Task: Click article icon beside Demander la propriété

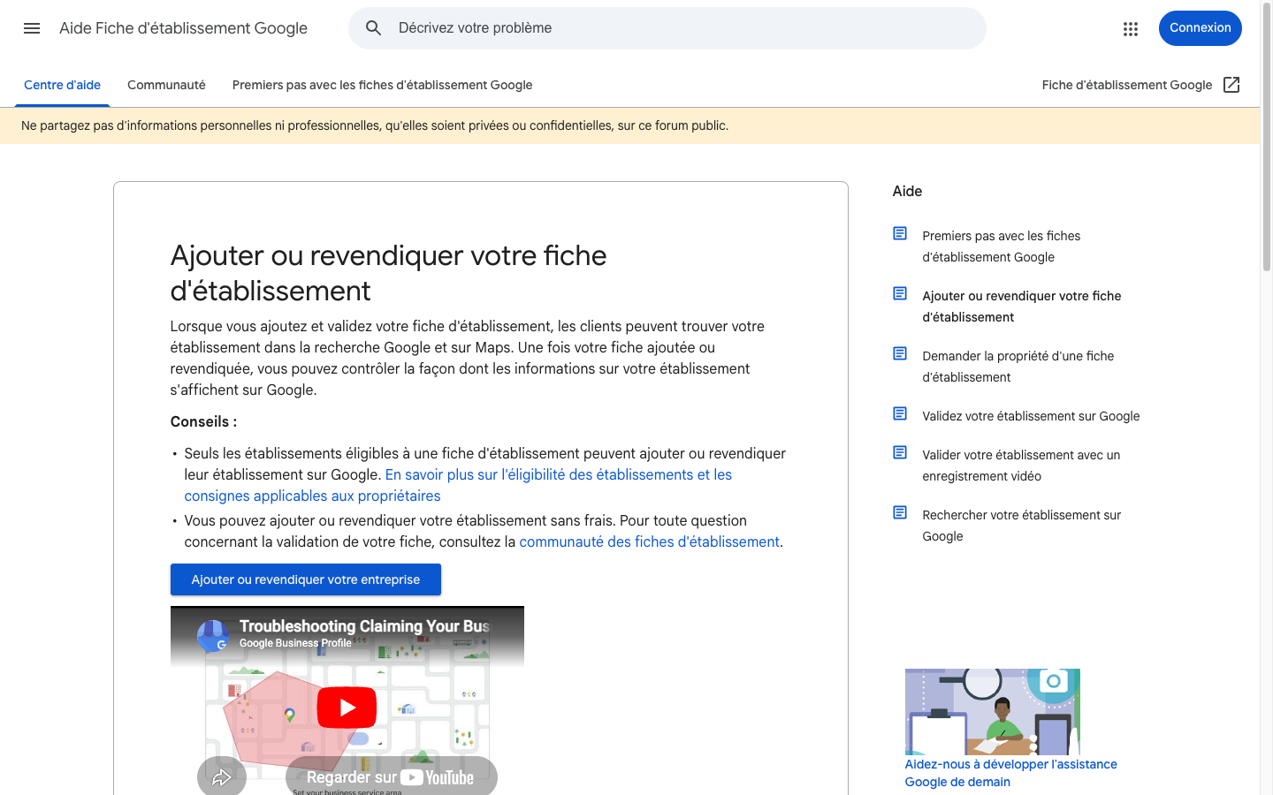Action: pyautogui.click(x=900, y=354)
